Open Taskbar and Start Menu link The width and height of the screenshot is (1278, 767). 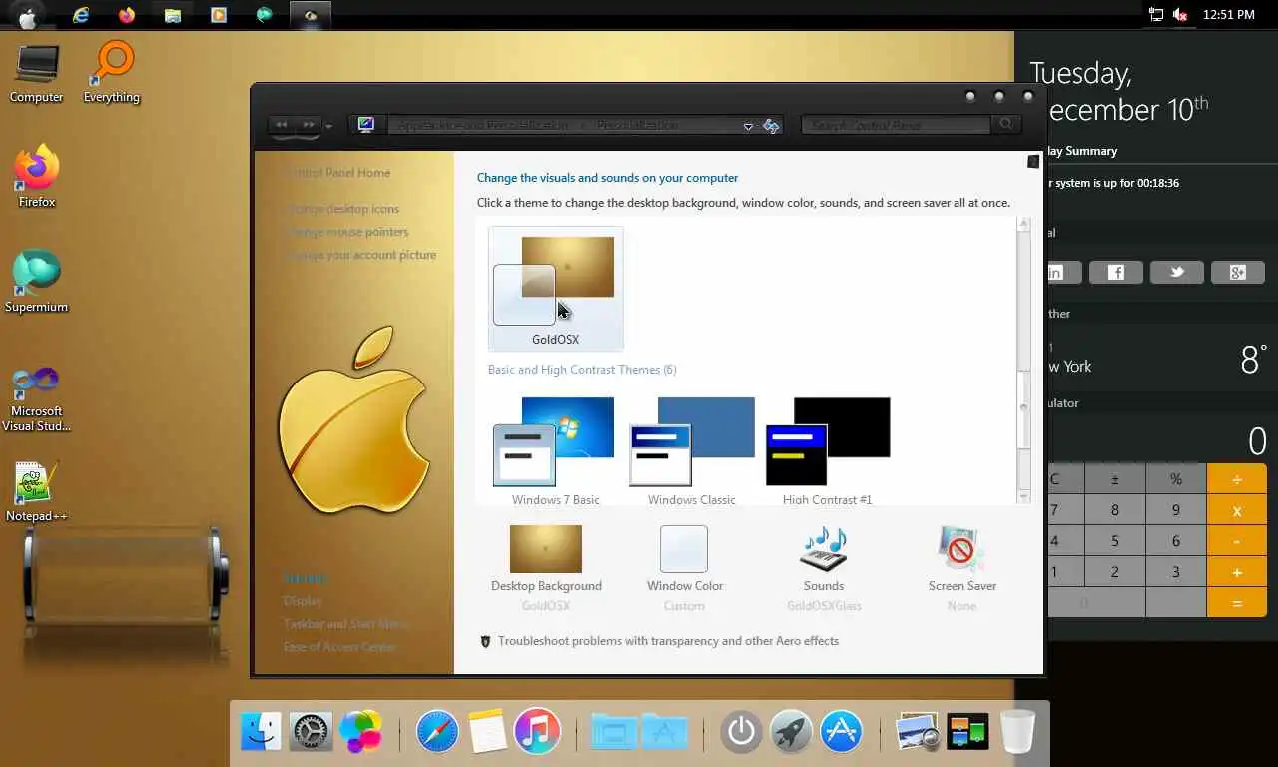pyautogui.click(x=345, y=624)
